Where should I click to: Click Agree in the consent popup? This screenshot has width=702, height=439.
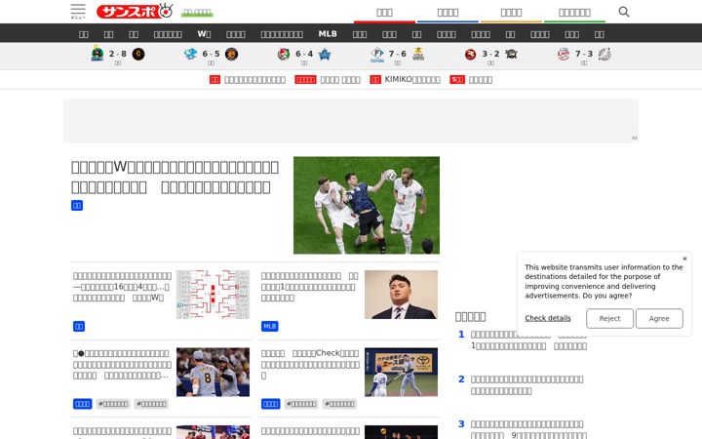point(659,318)
